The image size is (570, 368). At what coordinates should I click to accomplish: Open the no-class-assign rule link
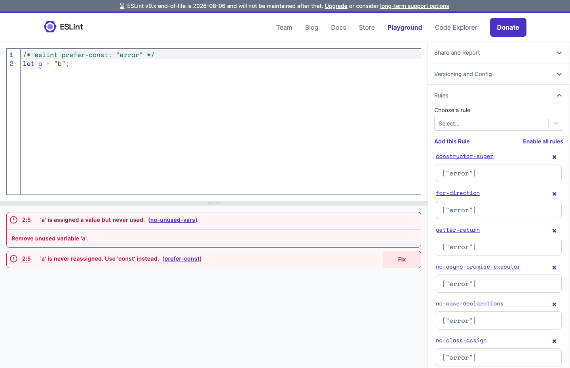click(x=461, y=340)
